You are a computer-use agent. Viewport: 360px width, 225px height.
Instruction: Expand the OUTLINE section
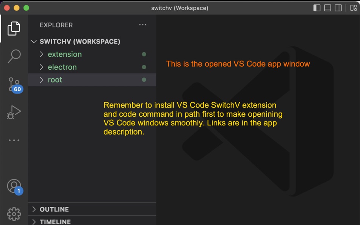pyautogui.click(x=34, y=209)
